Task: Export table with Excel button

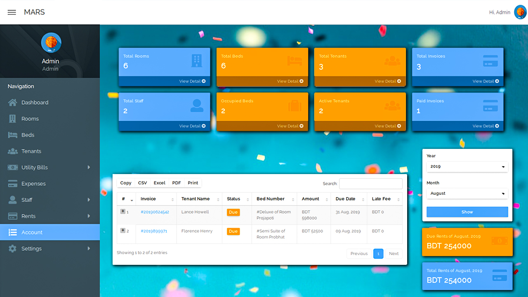Action: [159, 183]
